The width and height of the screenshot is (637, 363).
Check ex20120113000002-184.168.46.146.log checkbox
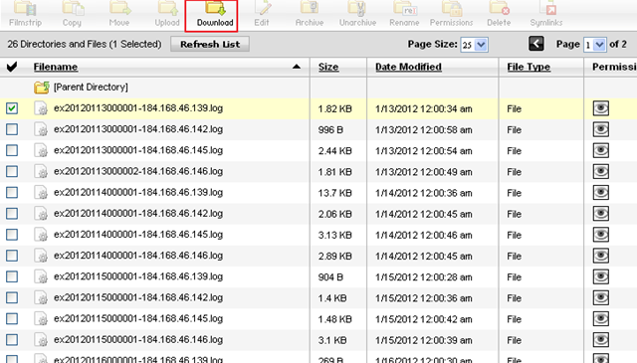click(12, 172)
